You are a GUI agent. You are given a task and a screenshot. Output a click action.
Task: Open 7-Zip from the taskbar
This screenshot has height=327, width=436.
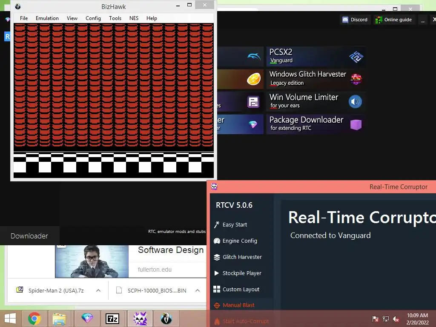point(112,318)
